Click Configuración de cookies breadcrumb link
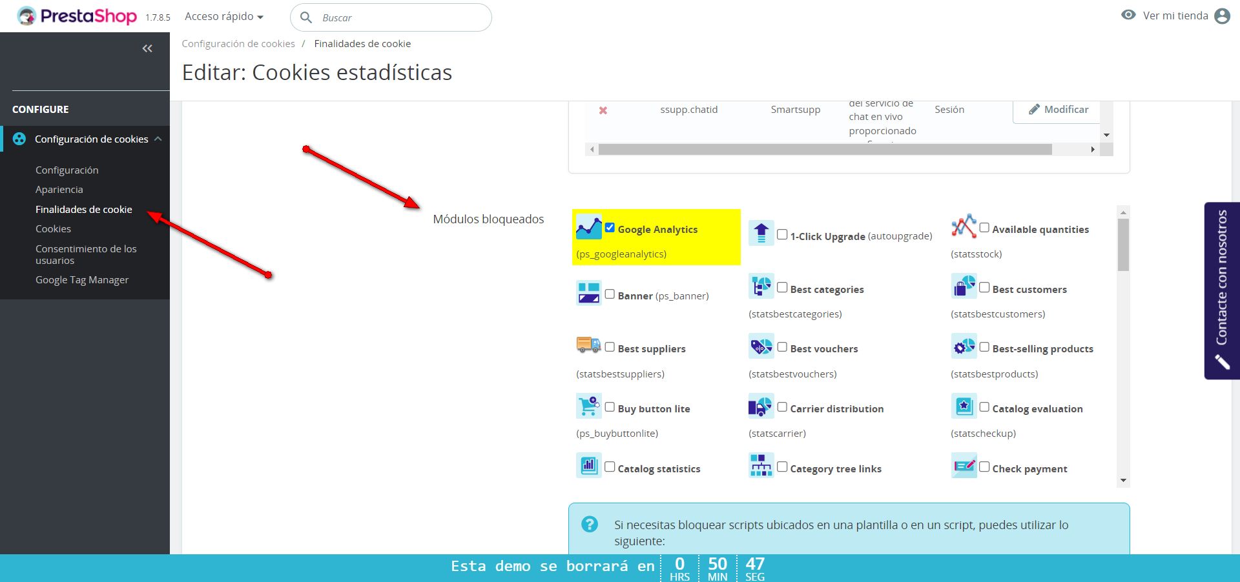 point(238,44)
